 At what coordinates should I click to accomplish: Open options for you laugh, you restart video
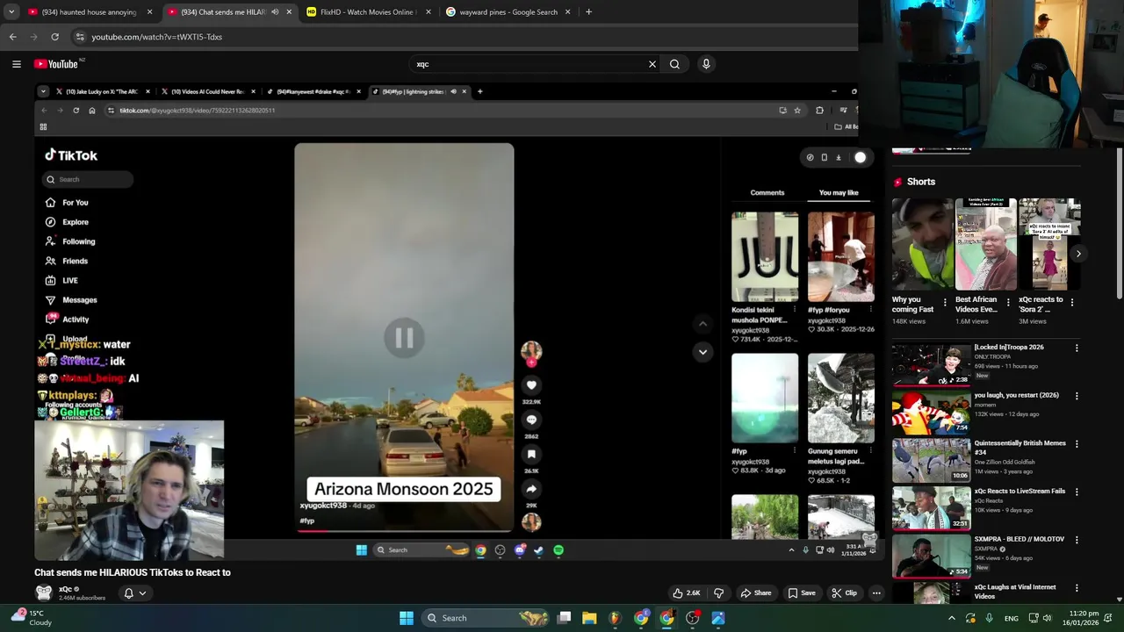(1077, 396)
